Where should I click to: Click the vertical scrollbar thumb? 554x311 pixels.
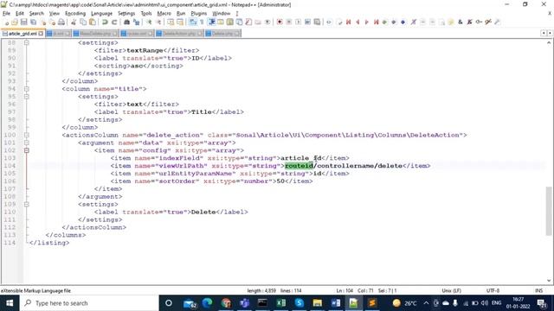point(548,211)
